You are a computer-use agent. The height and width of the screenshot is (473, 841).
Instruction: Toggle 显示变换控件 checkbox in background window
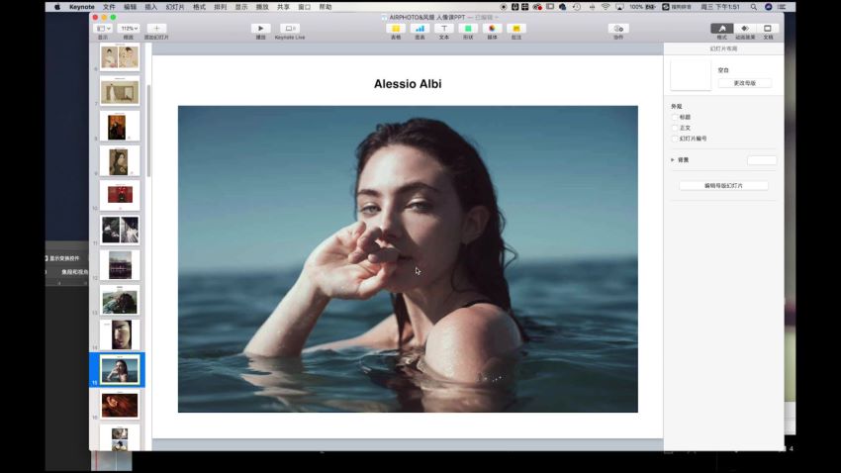(47, 258)
